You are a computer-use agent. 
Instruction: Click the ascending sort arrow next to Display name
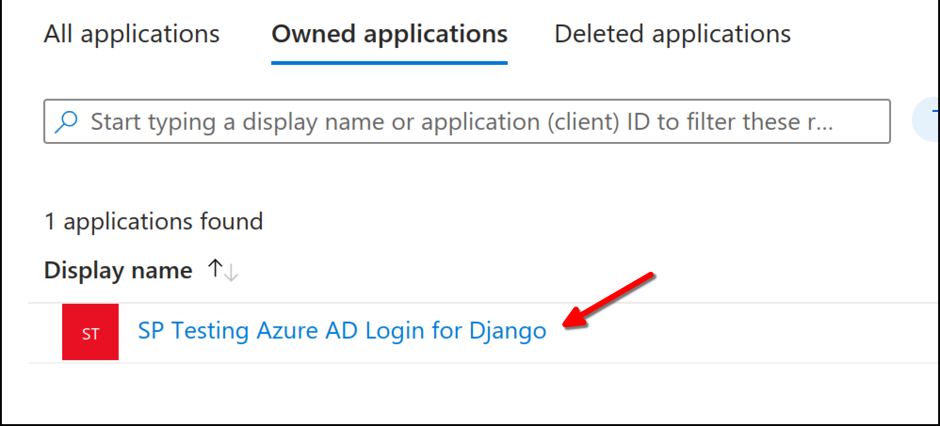pos(216,269)
